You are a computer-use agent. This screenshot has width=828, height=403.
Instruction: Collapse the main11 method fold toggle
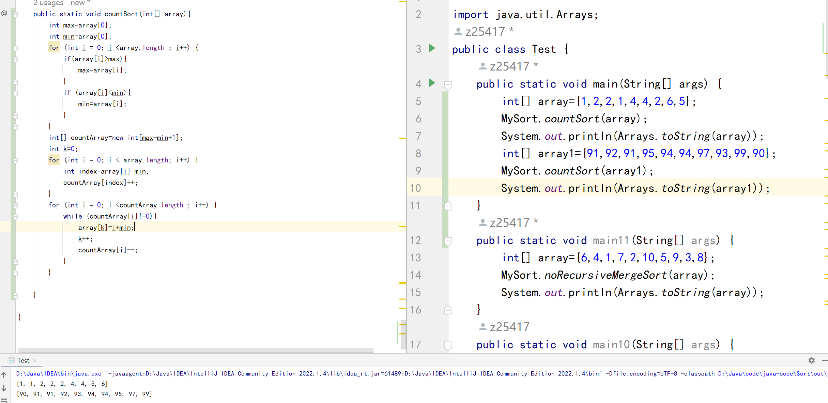pyautogui.click(x=448, y=241)
